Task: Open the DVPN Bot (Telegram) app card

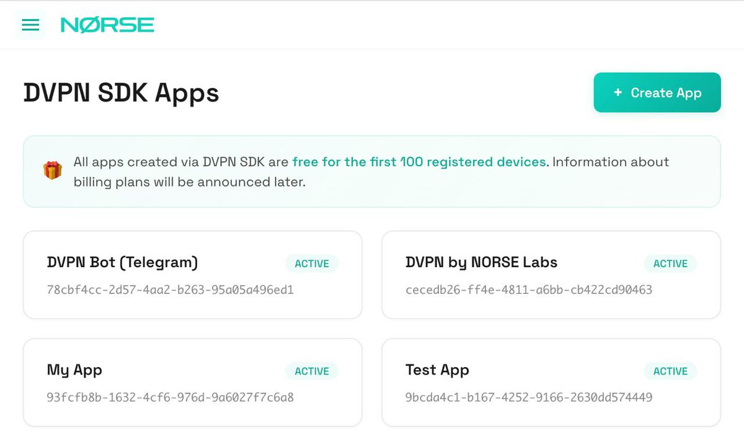Action: tap(193, 275)
